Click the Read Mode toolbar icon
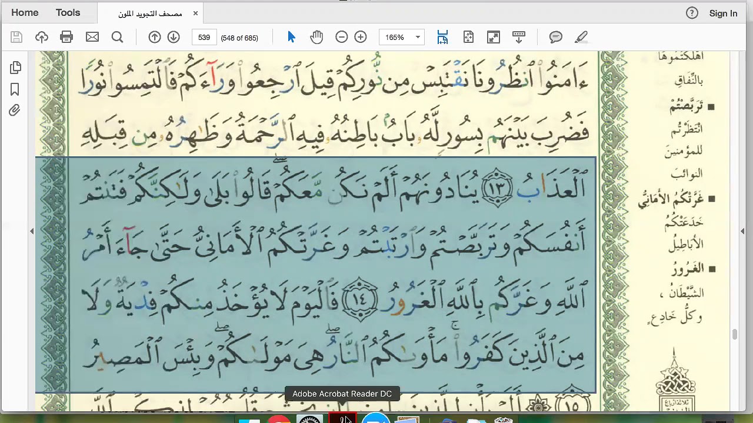 click(x=519, y=38)
